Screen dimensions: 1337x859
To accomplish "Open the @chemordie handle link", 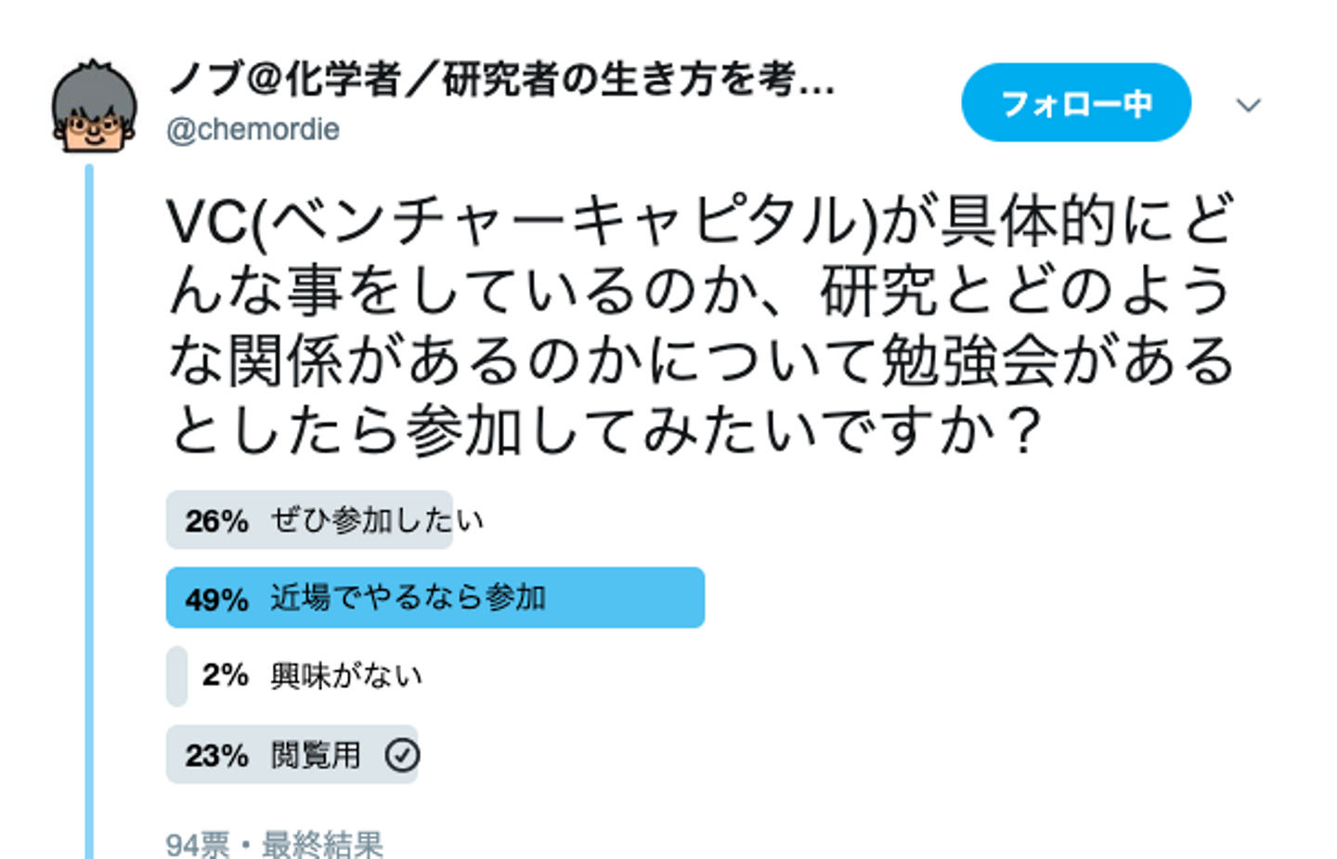I will point(253,129).
